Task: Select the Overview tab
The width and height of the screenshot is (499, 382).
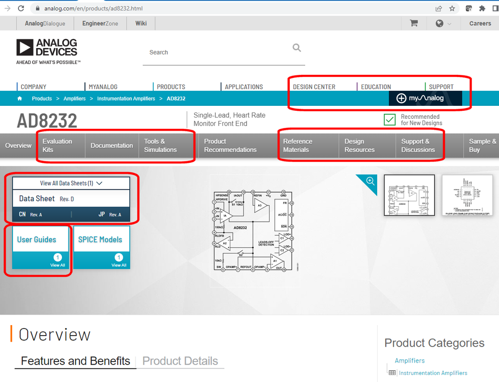Action: [x=18, y=146]
